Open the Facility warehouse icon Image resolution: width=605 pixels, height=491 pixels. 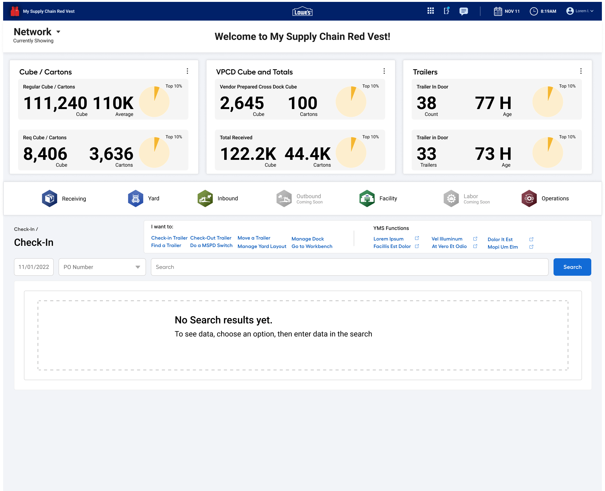click(367, 198)
